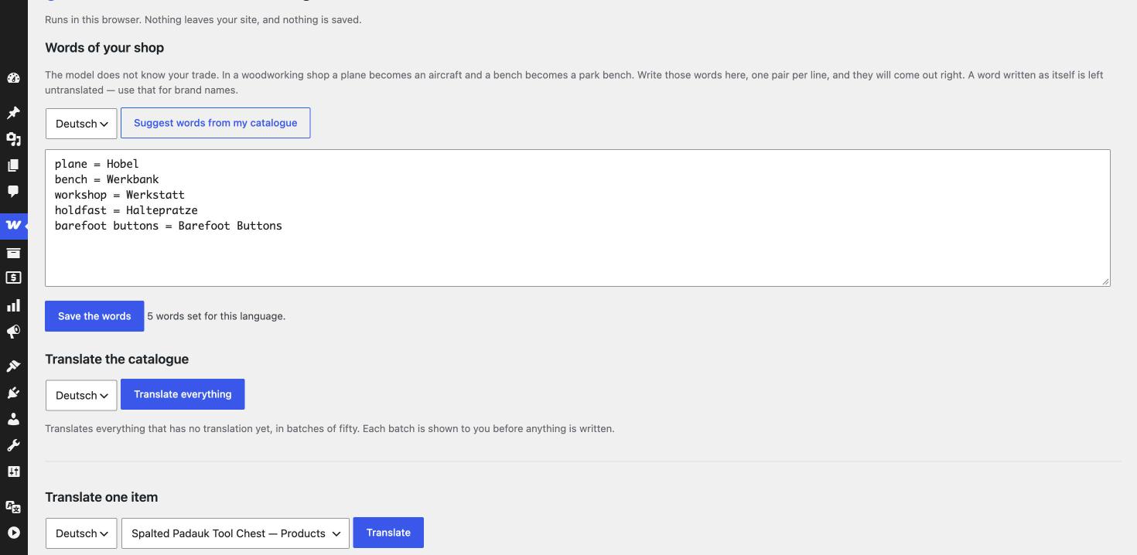The height and width of the screenshot is (555, 1137).
Task: Open Appearance via the paintbrush icon
Action: click(13, 366)
